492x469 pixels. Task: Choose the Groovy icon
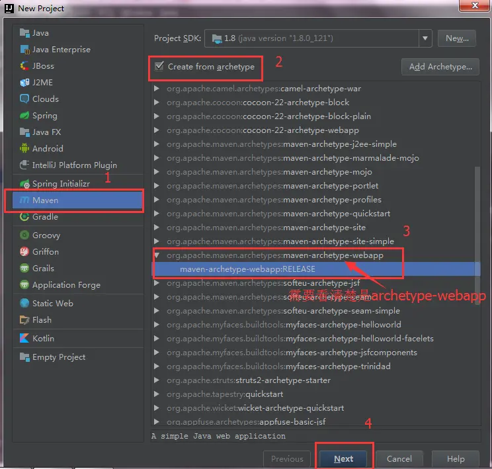coord(24,235)
